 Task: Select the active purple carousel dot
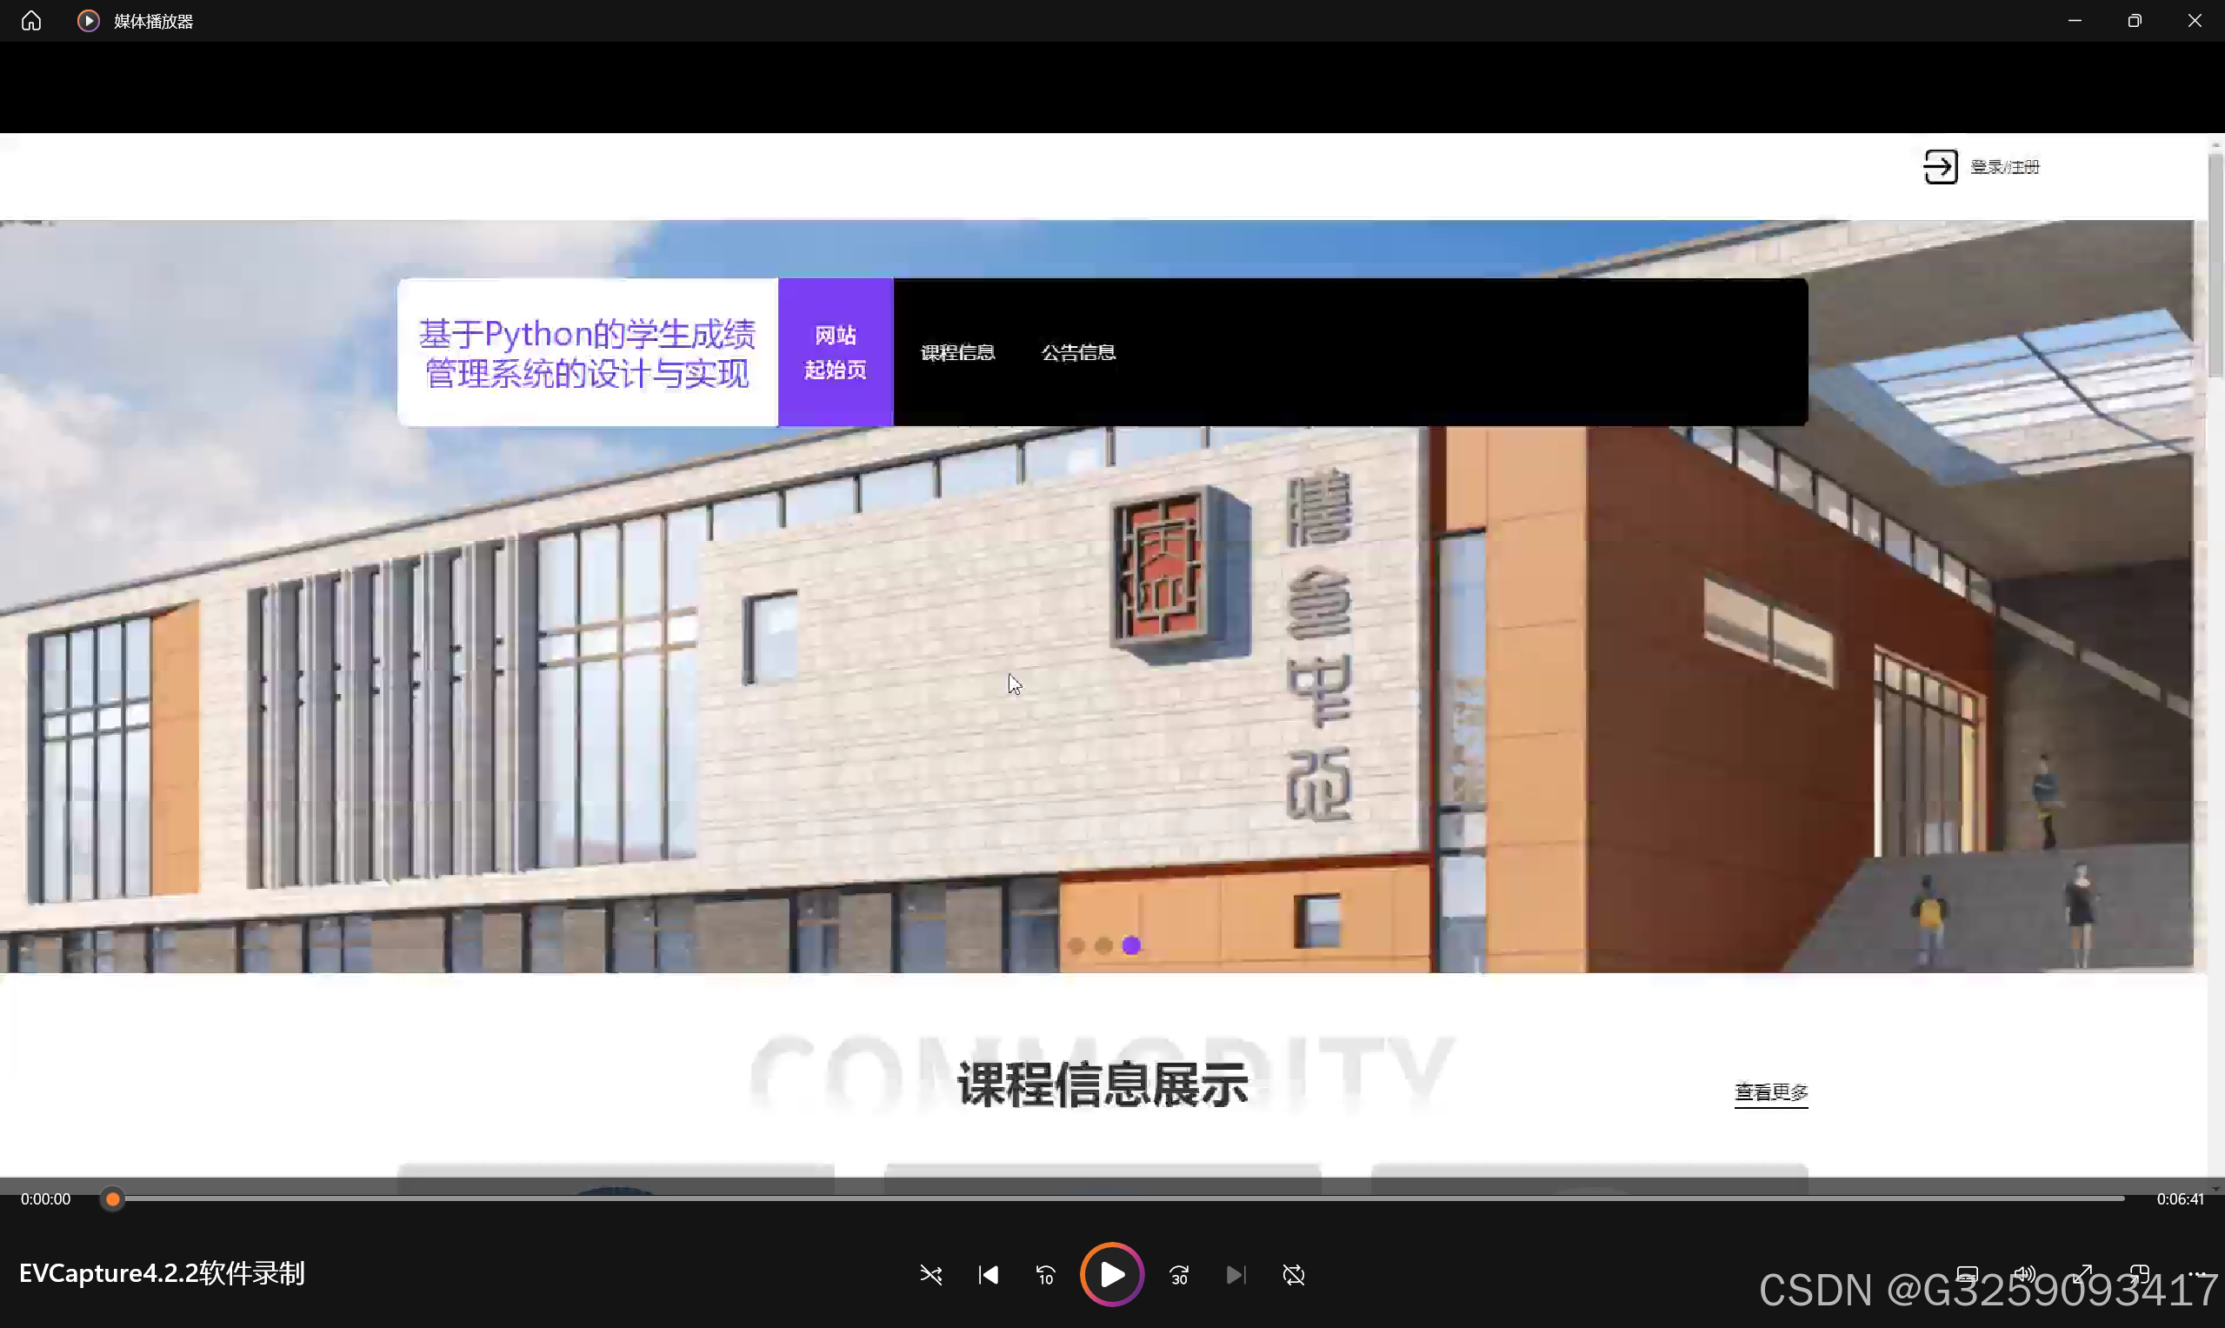1132,945
